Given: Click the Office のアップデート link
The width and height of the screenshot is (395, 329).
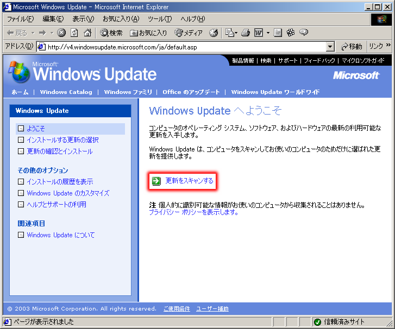Looking at the screenshot, I should coord(191,92).
